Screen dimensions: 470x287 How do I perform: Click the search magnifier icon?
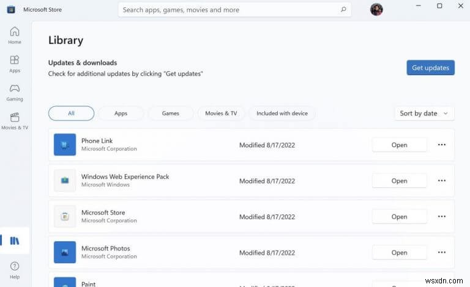(344, 10)
